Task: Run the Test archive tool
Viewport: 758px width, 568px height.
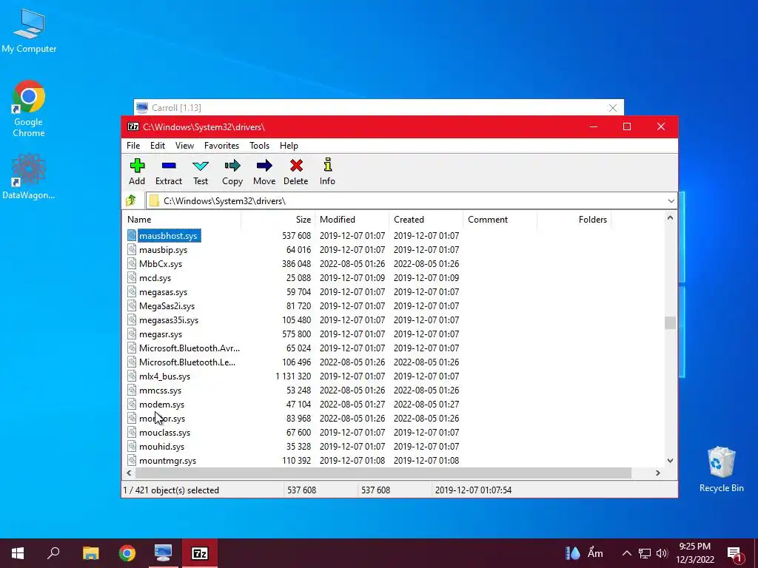Action: [x=201, y=172]
